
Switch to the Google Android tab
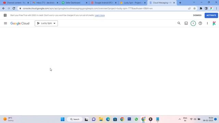[x=103, y=3]
